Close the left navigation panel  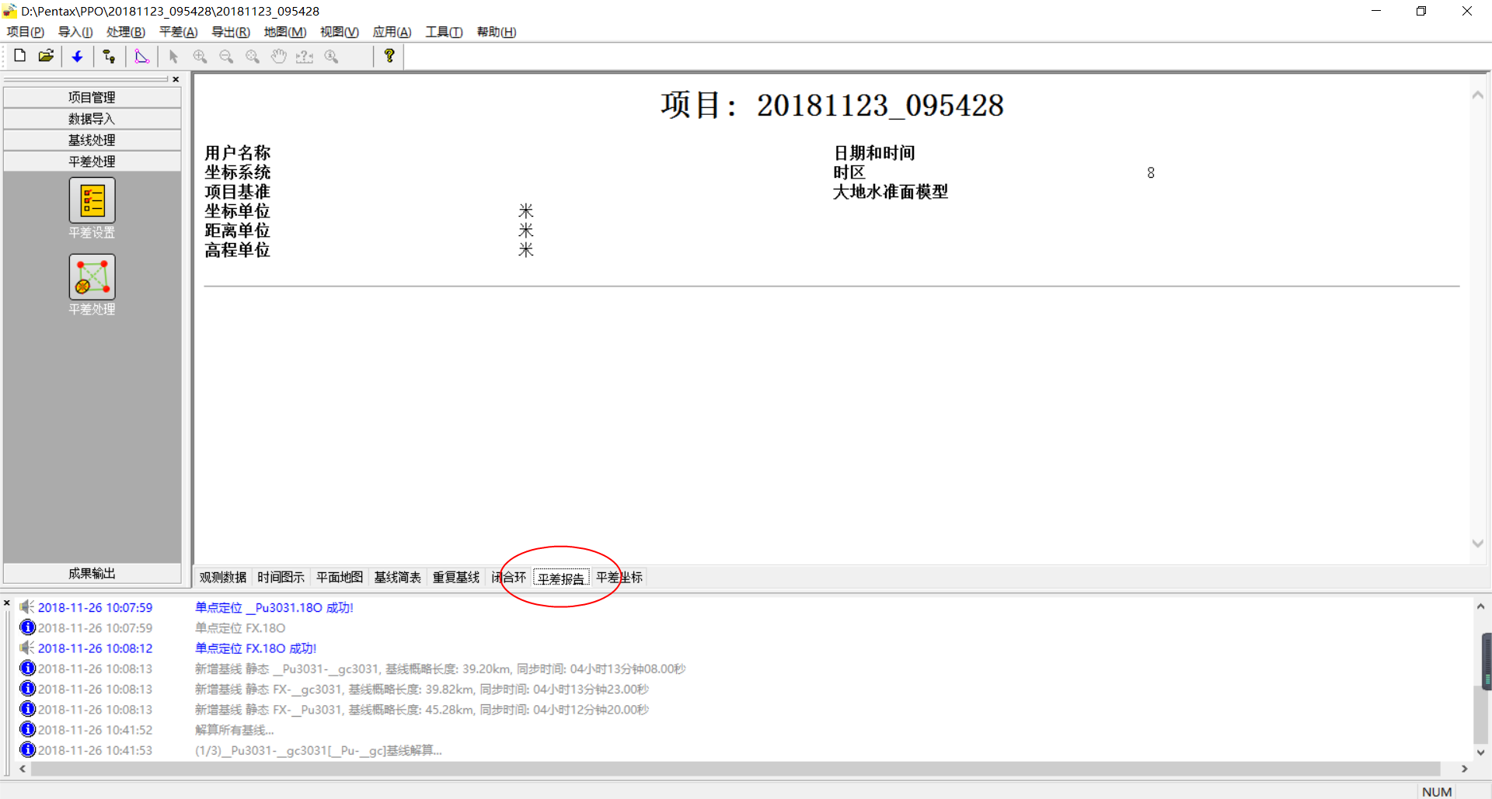[176, 79]
